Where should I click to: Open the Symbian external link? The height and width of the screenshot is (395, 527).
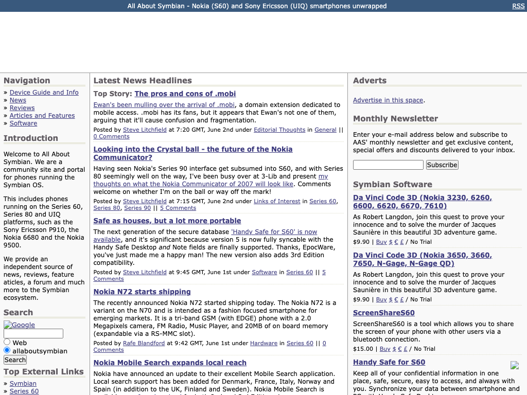pos(23,384)
